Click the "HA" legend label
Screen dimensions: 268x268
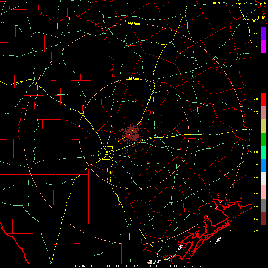point(255,100)
